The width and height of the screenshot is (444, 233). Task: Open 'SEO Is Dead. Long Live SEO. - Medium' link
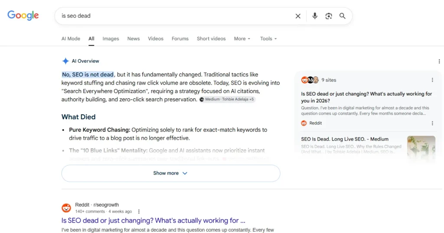click(345, 139)
